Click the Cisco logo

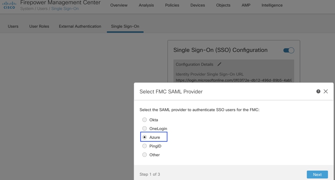click(x=9, y=5)
